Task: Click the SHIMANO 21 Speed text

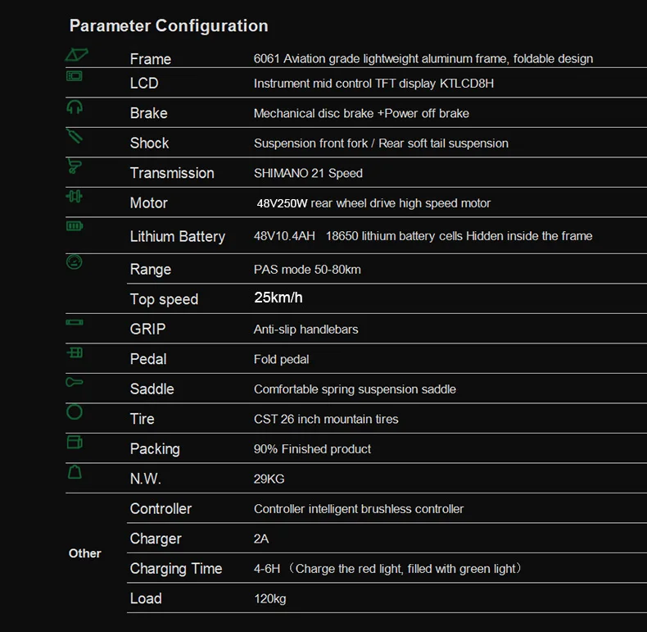Action: pos(308,173)
